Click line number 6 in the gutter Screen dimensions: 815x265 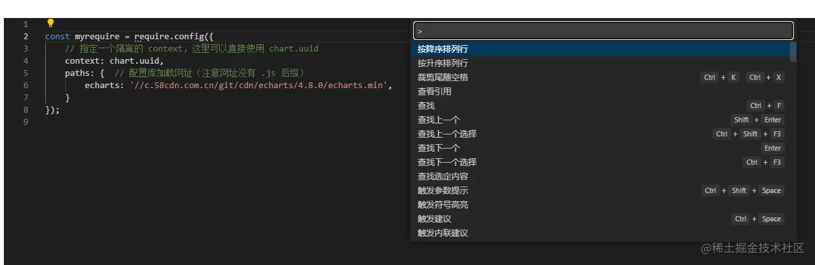point(26,85)
